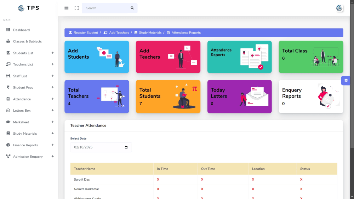354x199 pixels.
Task: Click the Study Meterials book icon
Action: pos(8,133)
